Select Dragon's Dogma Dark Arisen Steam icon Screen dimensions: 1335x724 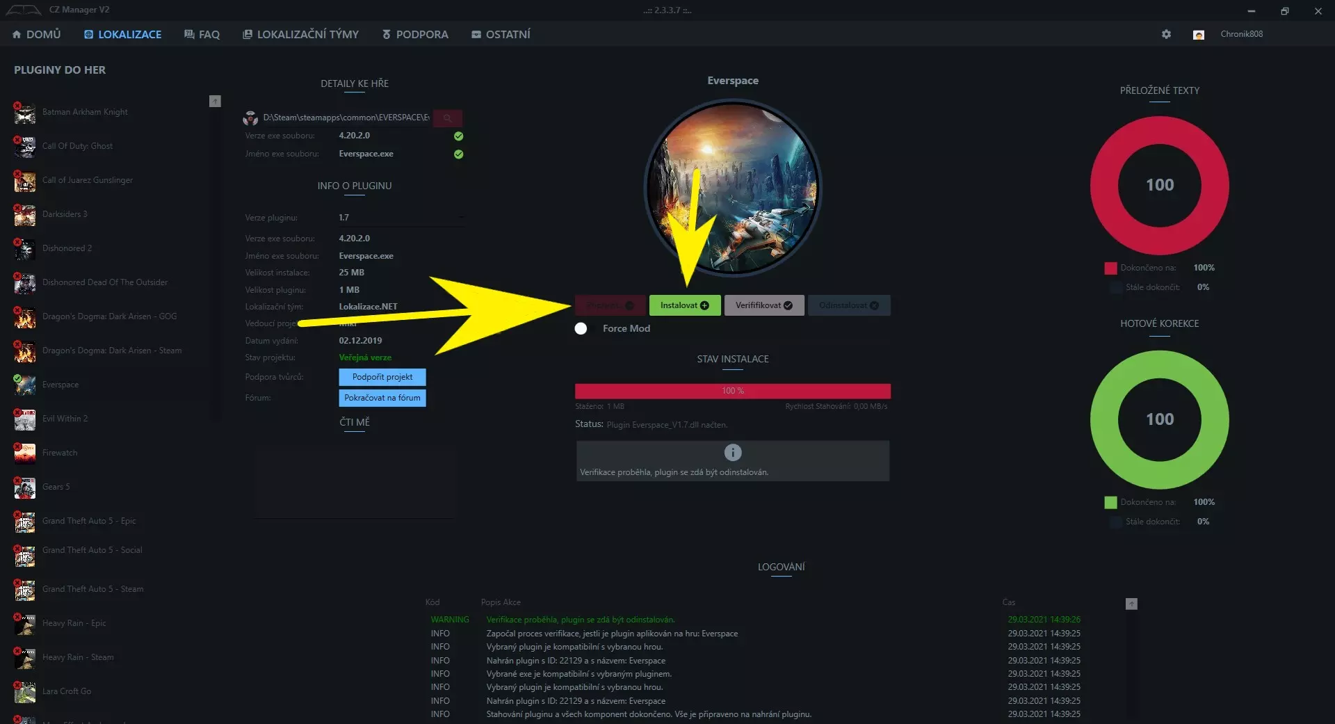click(x=24, y=351)
